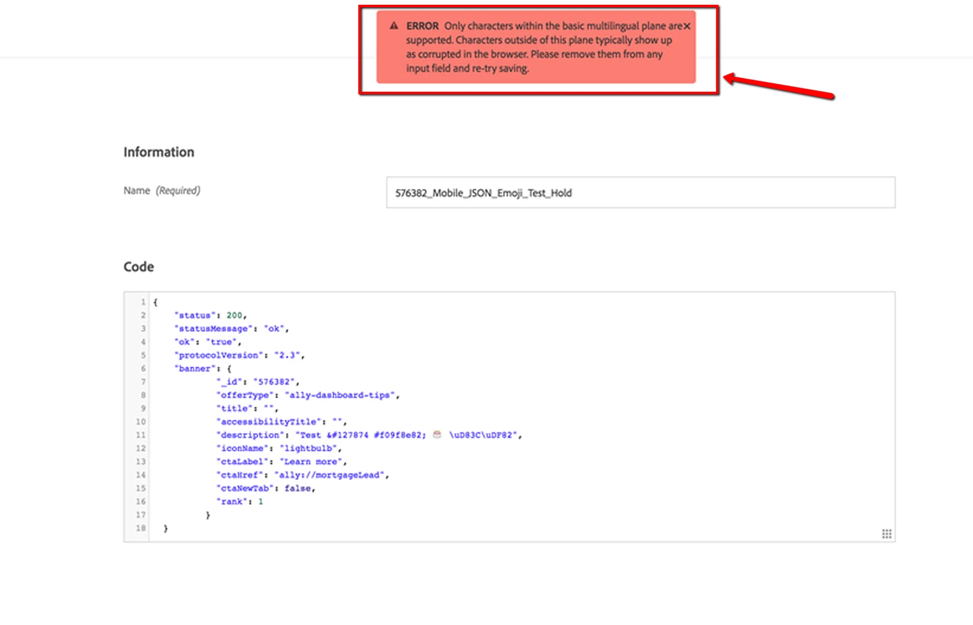Click line number 18 in the gutter

click(140, 528)
